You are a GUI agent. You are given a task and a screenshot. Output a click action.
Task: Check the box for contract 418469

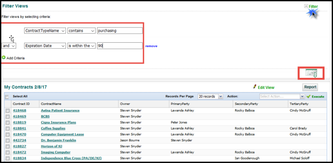tap(8, 116)
